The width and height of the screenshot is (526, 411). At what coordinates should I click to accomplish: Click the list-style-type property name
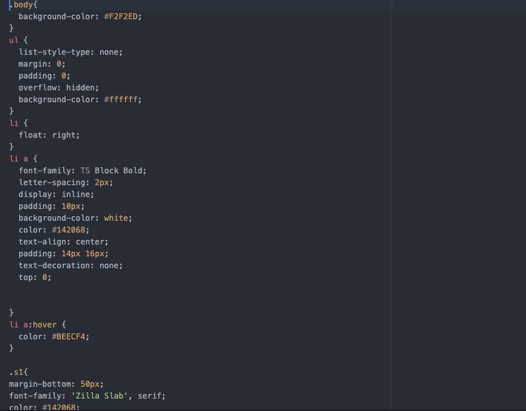point(54,52)
